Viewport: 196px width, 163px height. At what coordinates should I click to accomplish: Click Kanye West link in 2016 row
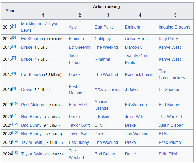[170, 59]
